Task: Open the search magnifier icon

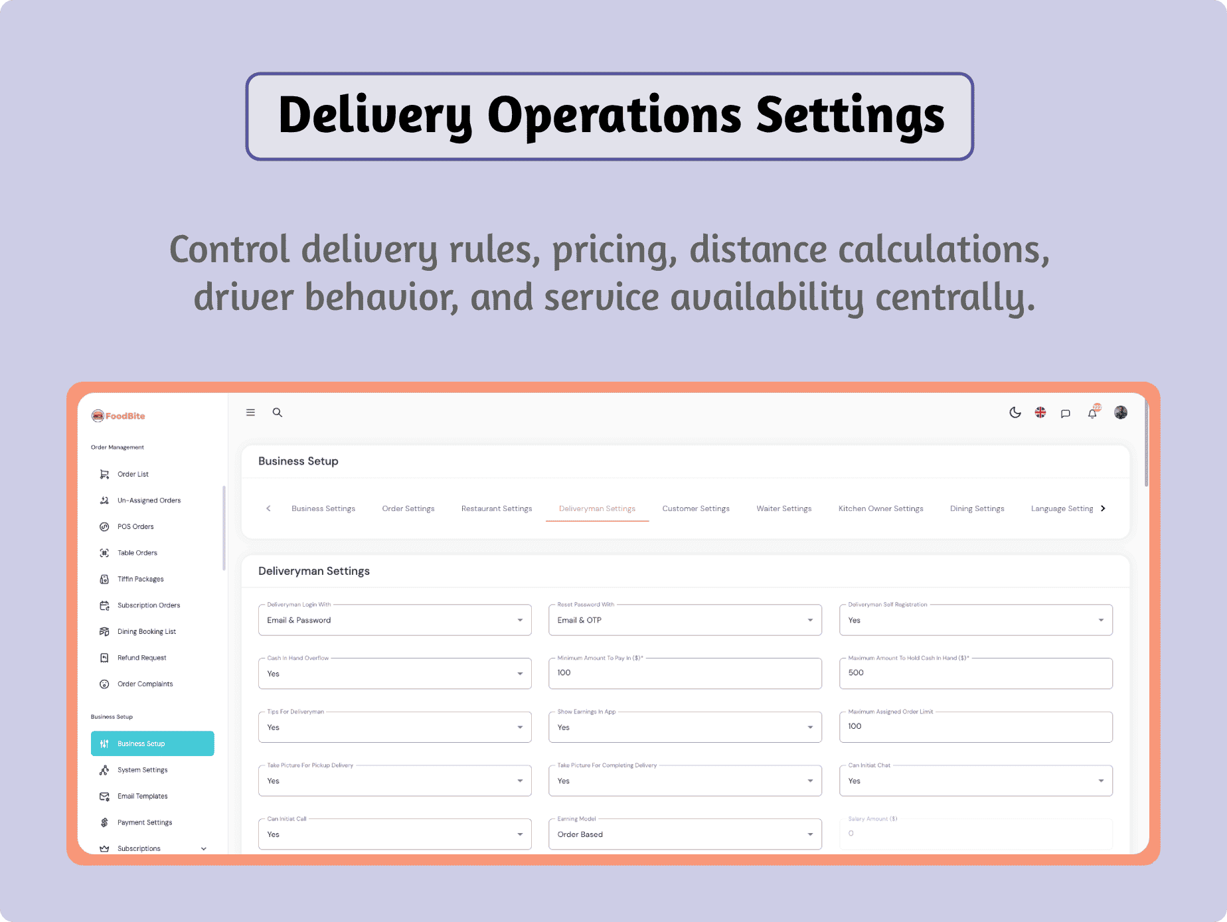Action: (278, 412)
